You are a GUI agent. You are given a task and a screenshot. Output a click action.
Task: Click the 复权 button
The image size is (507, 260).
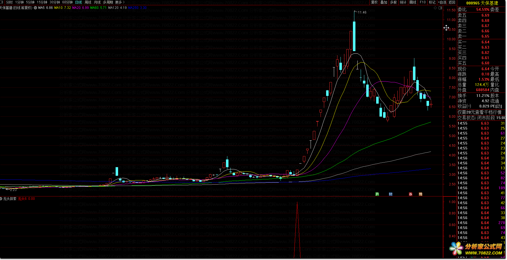[375, 2]
